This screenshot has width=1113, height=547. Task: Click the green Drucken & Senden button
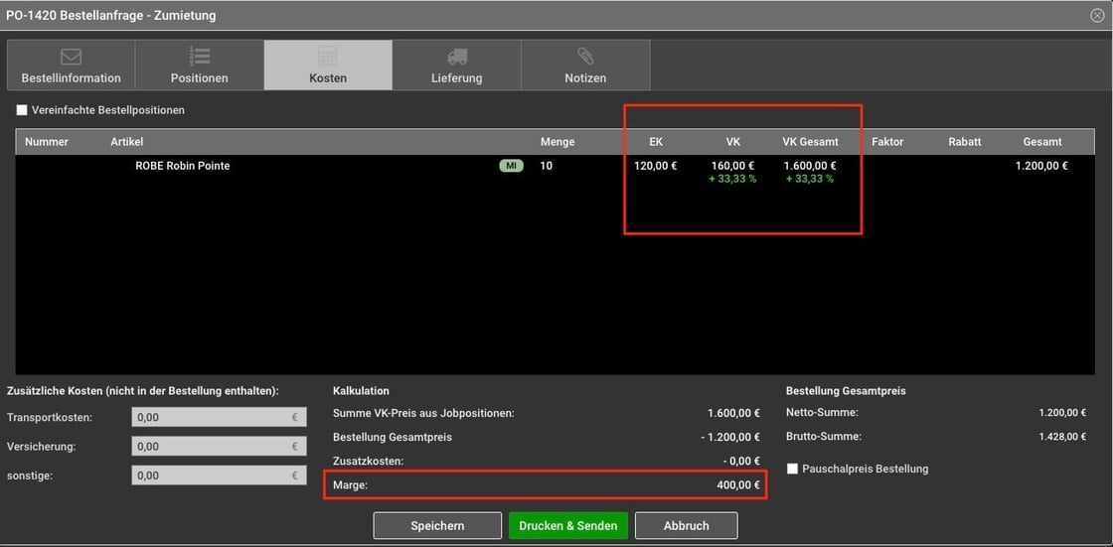click(567, 525)
